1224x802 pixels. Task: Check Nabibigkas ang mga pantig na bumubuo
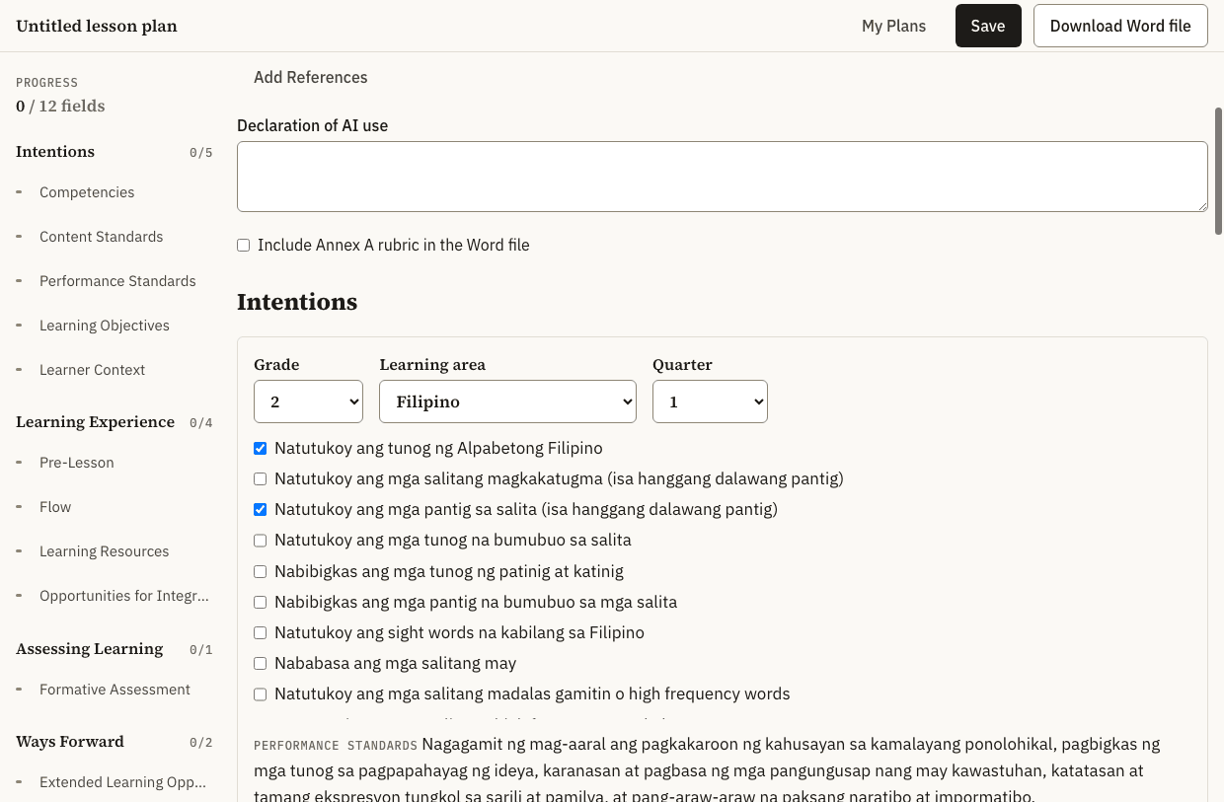(x=260, y=602)
